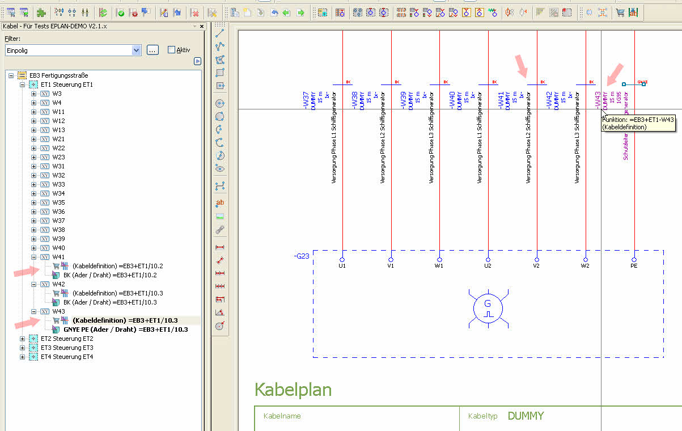Viewport: 682px width, 431px height.
Task: Select cable W36 in the tree
Action: point(58,212)
